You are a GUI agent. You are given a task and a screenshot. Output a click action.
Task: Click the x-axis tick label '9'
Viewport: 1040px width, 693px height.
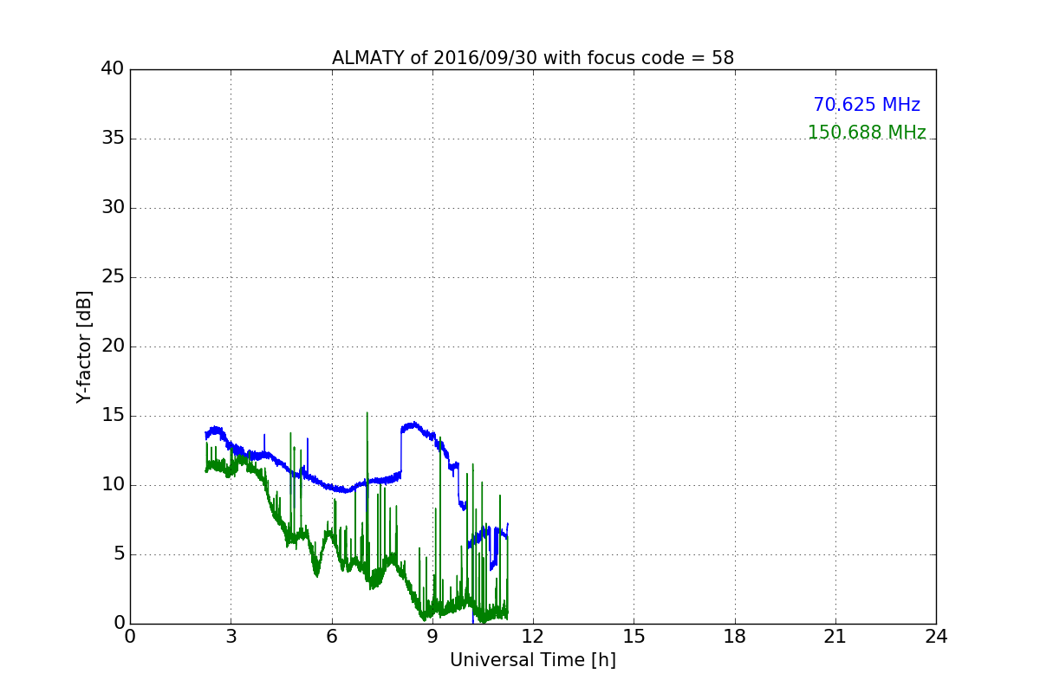(432, 637)
